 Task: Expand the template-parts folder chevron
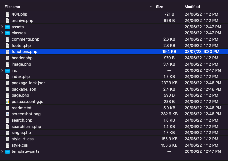pyautogui.click(x=2, y=151)
